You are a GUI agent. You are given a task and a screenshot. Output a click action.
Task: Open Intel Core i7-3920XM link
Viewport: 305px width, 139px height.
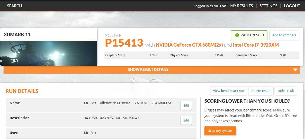256,45
